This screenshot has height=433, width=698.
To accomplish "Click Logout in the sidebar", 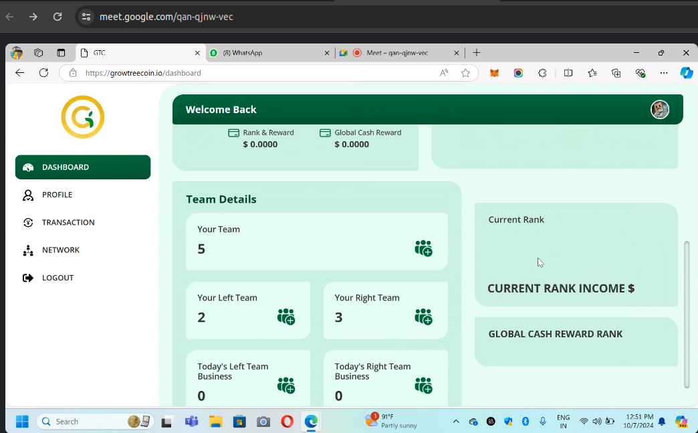I will click(57, 278).
